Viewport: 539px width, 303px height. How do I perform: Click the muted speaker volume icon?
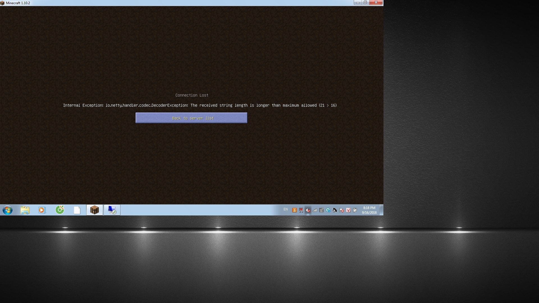308,210
